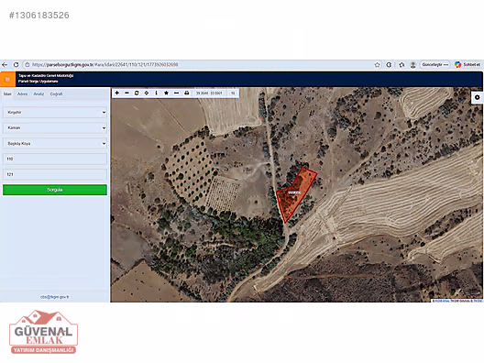484x363 pixels.
Task: Open the Kırşehir province dropdown
Action: 55,113
